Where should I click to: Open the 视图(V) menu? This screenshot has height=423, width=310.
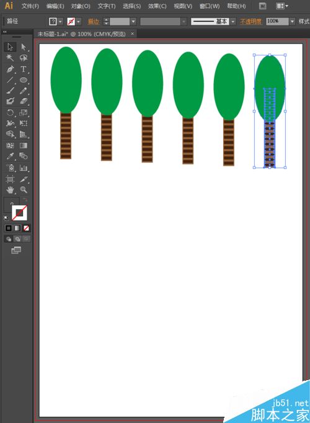[183, 6]
